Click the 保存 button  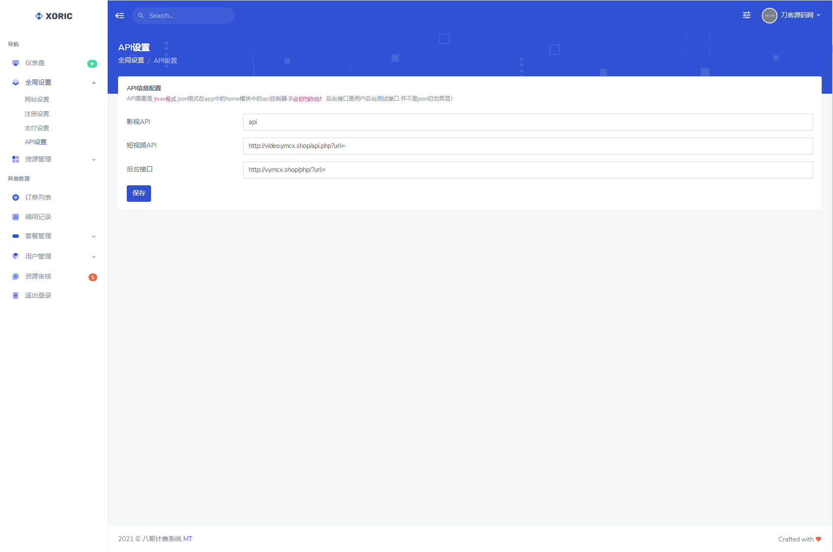point(138,193)
